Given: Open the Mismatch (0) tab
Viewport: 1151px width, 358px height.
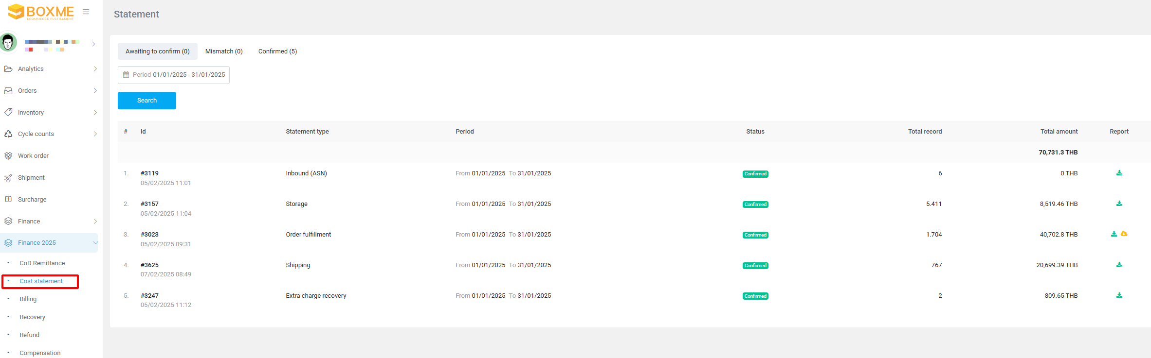Looking at the screenshot, I should [224, 51].
